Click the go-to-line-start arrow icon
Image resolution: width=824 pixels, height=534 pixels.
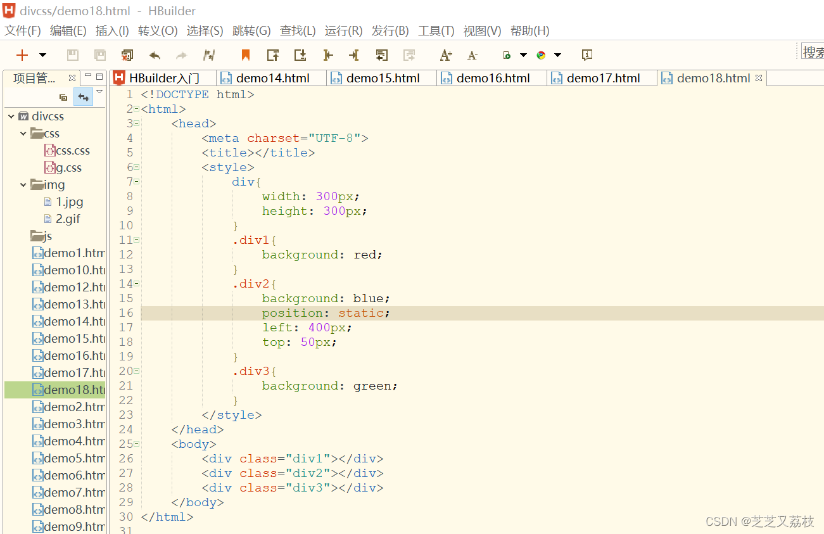327,55
